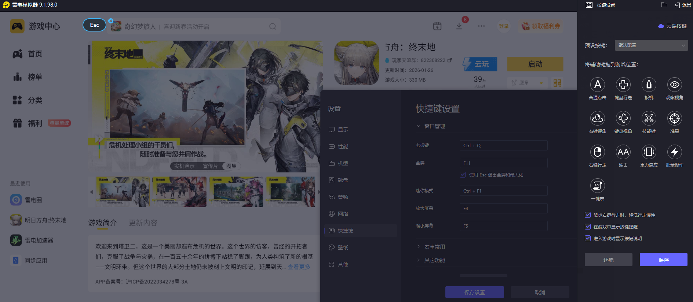Viewport: 693px width, 302px height.
Task: Open the 预设按键 默认配置 dropdown
Action: click(651, 45)
